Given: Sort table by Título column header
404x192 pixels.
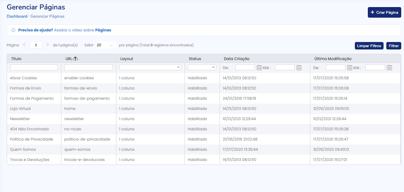Looking at the screenshot, I should (x=17, y=59).
